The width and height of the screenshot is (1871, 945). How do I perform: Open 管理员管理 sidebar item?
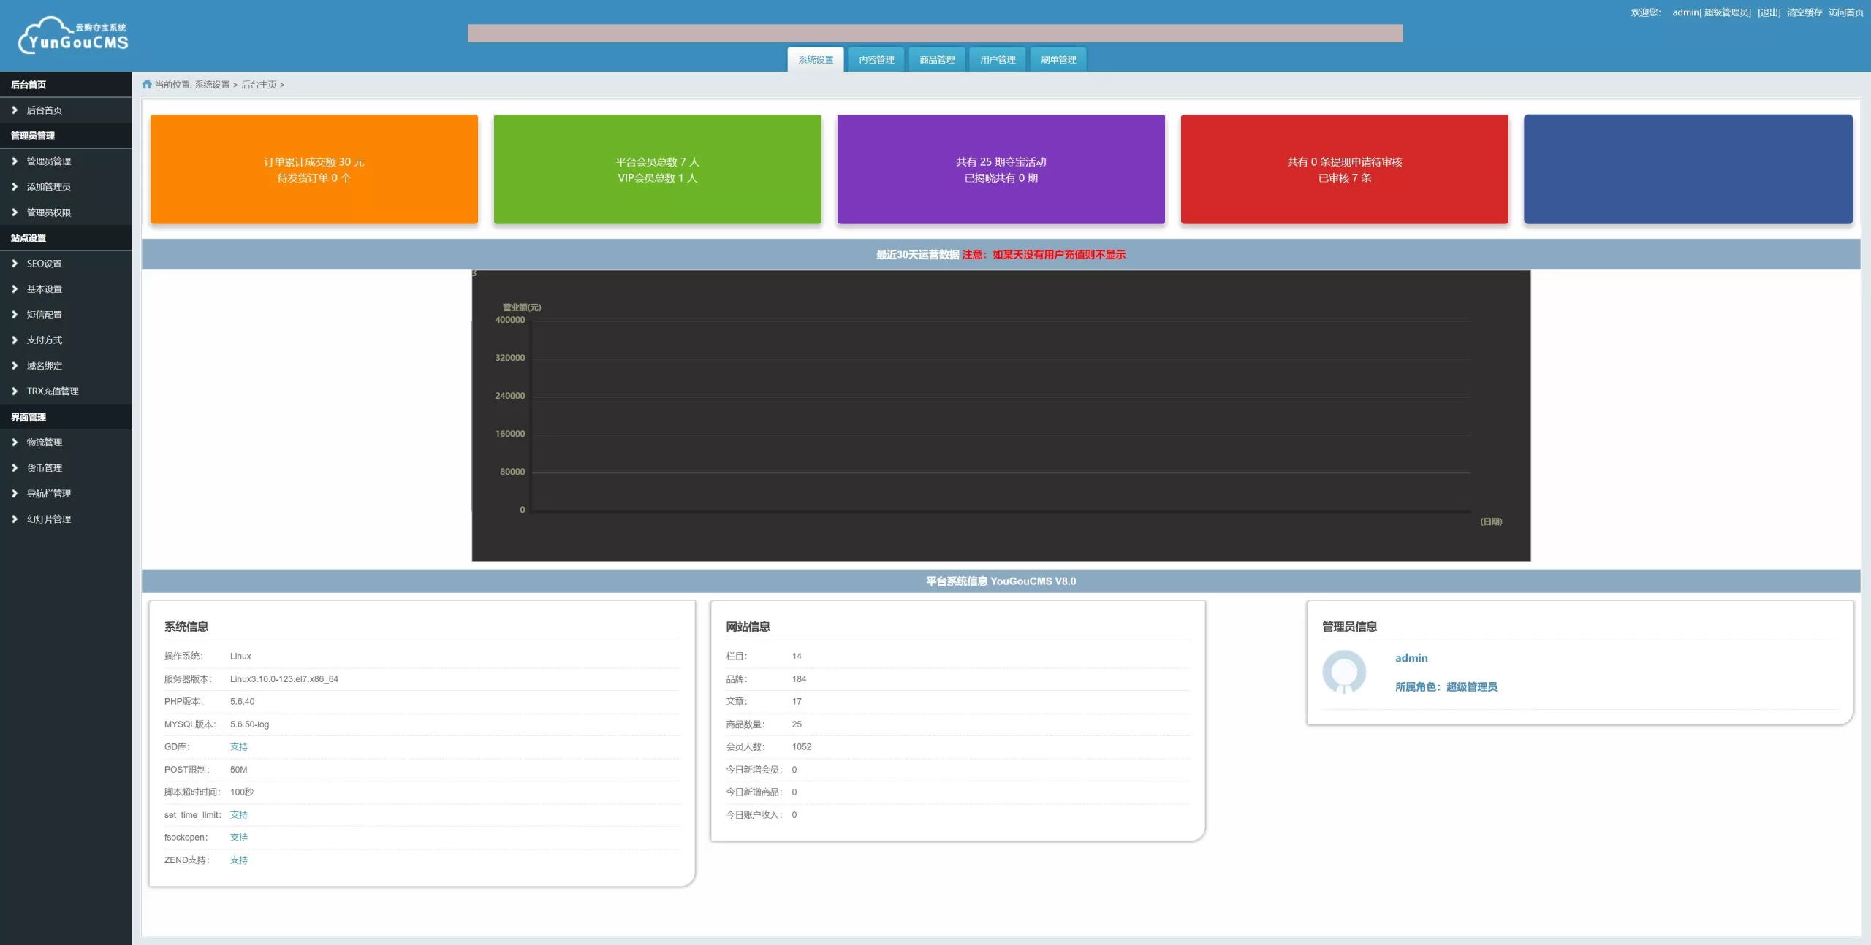48,161
